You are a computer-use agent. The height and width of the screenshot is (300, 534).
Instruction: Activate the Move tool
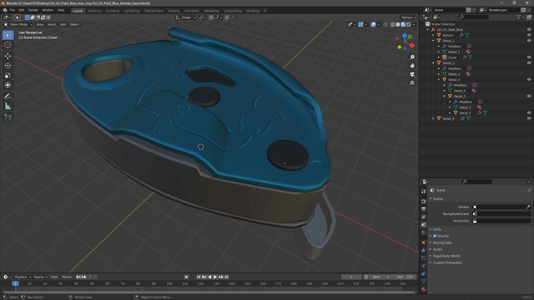coord(8,56)
